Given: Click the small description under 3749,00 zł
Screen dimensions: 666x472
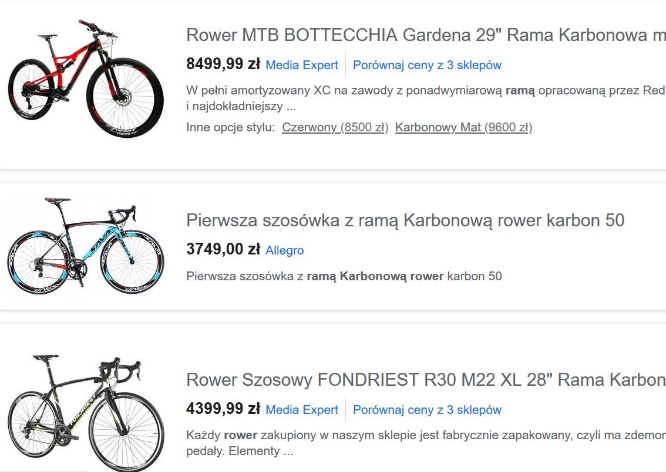Looking at the screenshot, I should (344, 276).
